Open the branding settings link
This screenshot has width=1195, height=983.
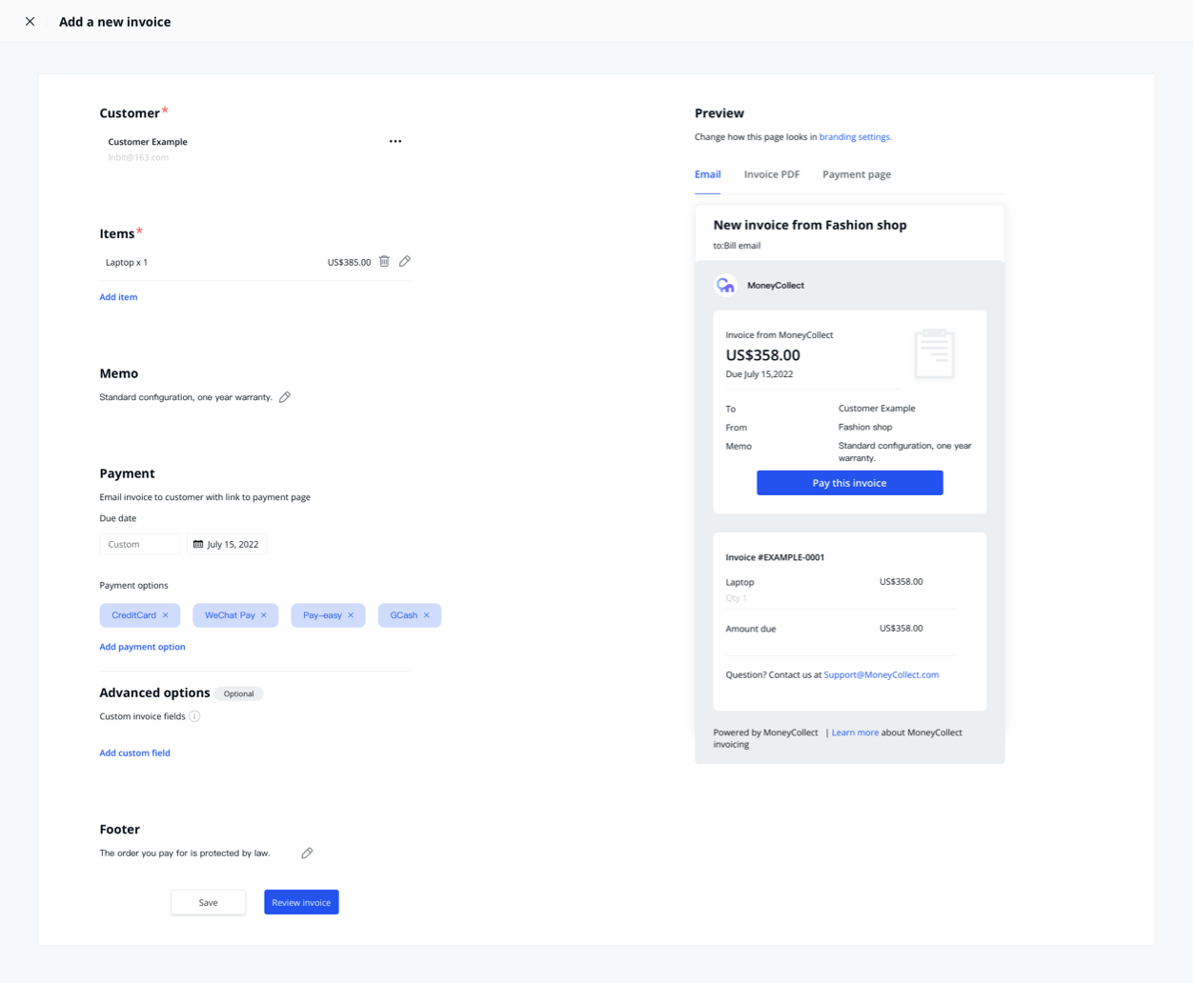[855, 137]
